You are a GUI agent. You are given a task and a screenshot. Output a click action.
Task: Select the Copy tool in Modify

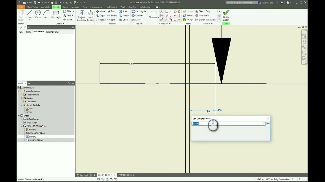tap(100, 15)
